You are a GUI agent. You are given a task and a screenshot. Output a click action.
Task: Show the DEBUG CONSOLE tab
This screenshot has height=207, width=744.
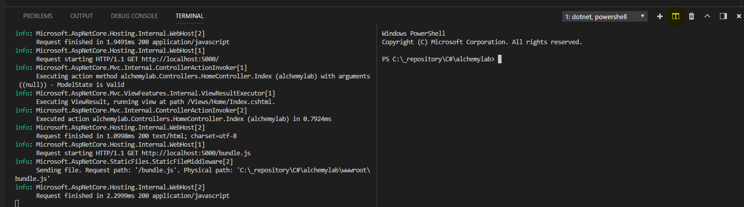pyautogui.click(x=134, y=16)
